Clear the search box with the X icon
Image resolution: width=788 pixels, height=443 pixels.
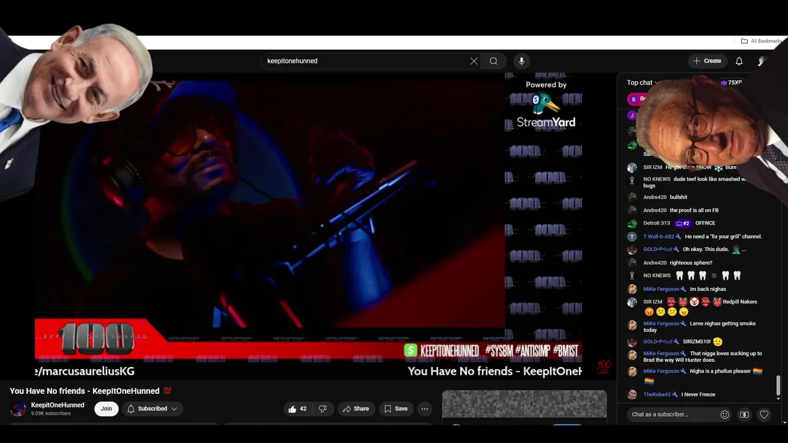[474, 61]
